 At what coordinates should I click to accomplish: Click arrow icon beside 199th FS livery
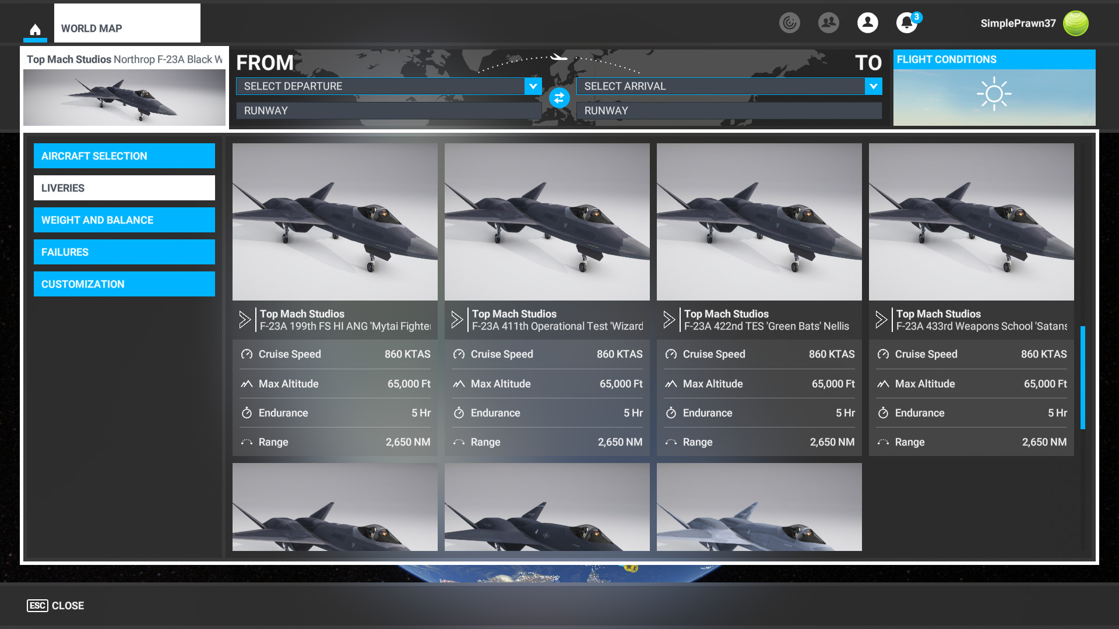point(245,319)
